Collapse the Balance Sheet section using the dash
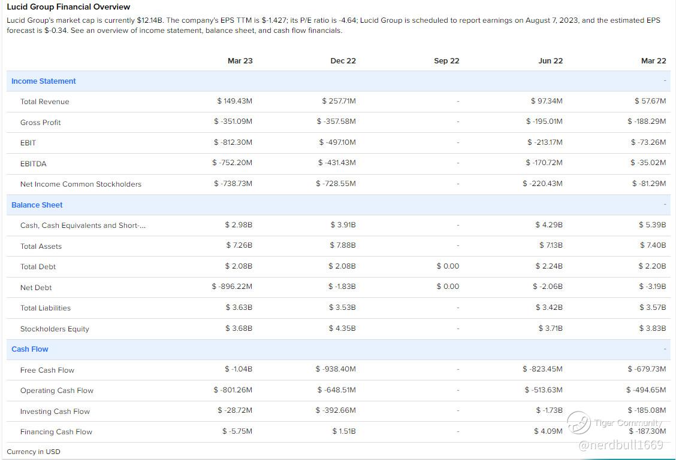Viewport: 676px width, 460px height. pyautogui.click(x=664, y=205)
